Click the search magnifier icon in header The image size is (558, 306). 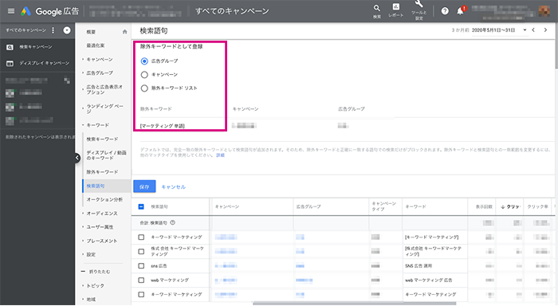[377, 9]
